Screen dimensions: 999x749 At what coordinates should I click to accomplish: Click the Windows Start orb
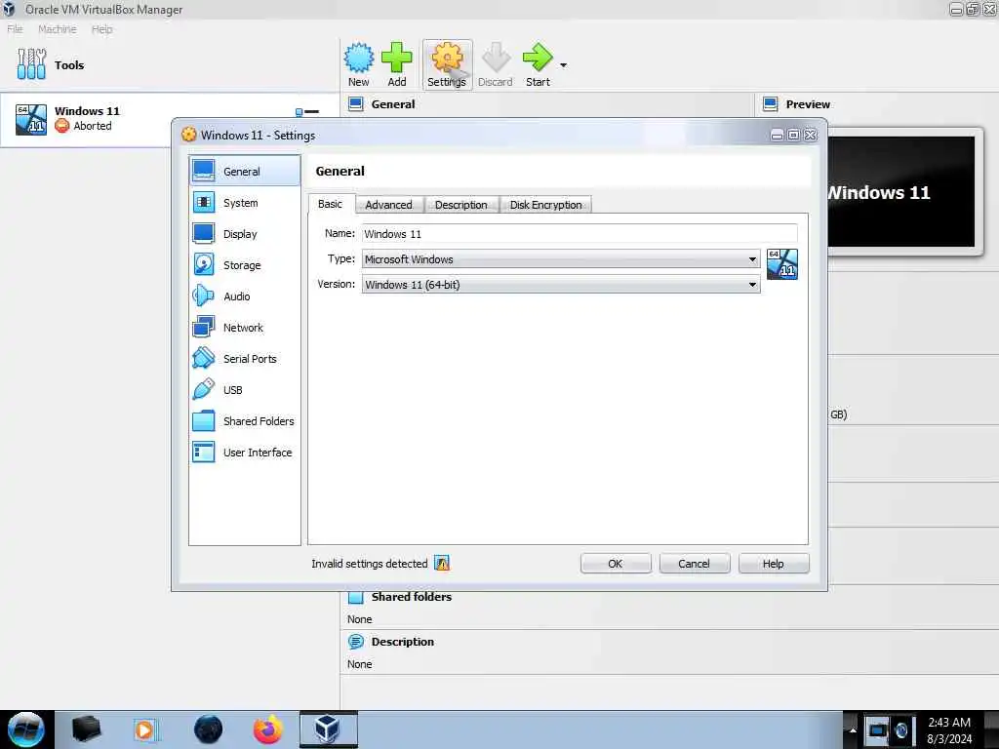click(26, 729)
